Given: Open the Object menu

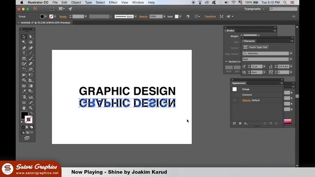Looking at the screenshot, I should point(76,2).
